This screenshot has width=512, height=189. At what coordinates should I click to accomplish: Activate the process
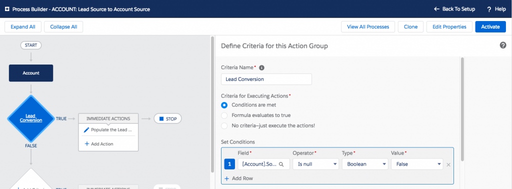coord(490,27)
